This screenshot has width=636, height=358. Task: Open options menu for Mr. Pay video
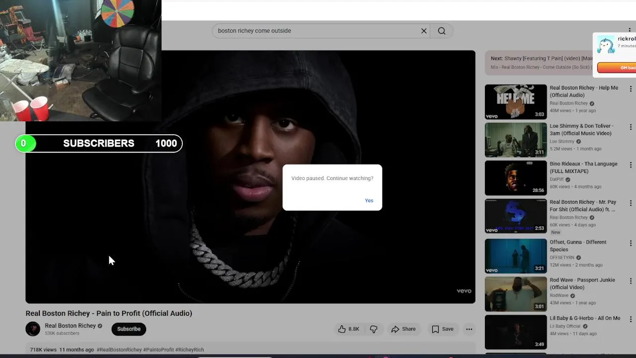click(x=631, y=203)
